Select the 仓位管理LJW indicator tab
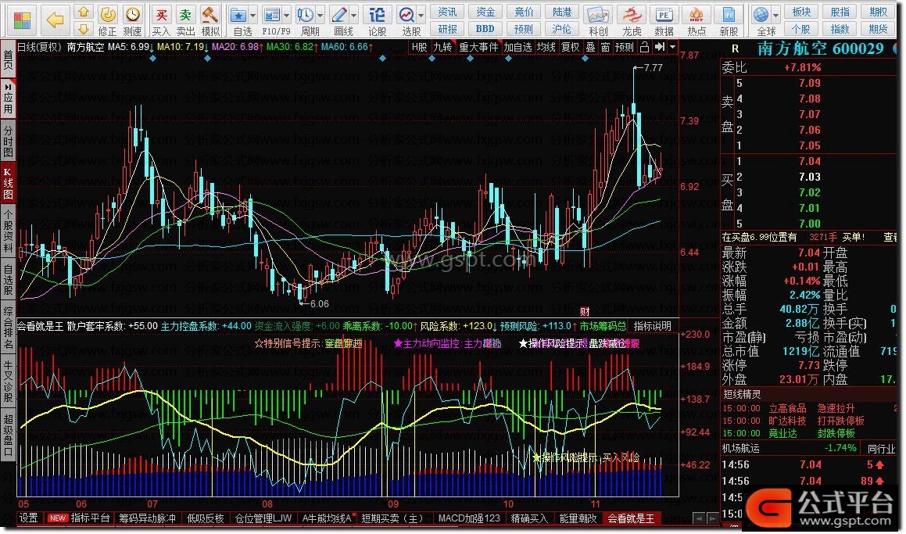 pos(263,519)
